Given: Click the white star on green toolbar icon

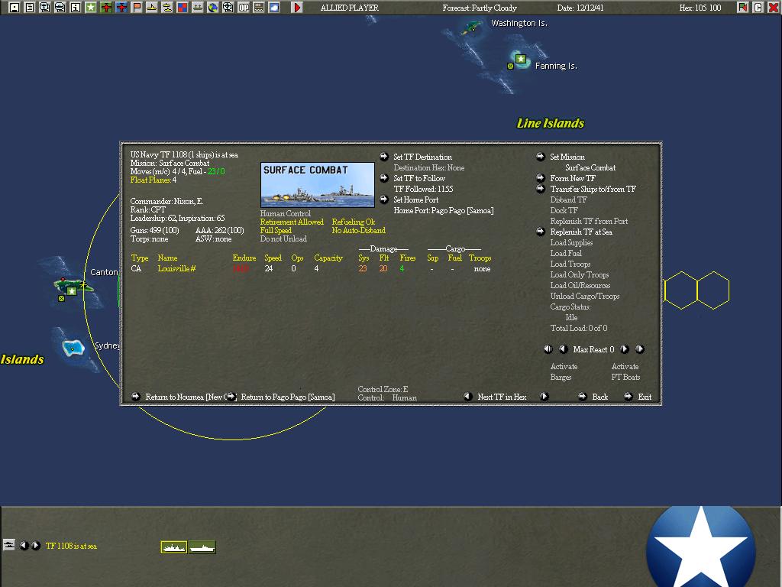Looking at the screenshot, I should pyautogui.click(x=91, y=8).
